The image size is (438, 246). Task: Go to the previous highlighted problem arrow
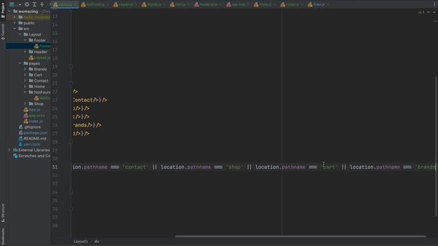429,12
